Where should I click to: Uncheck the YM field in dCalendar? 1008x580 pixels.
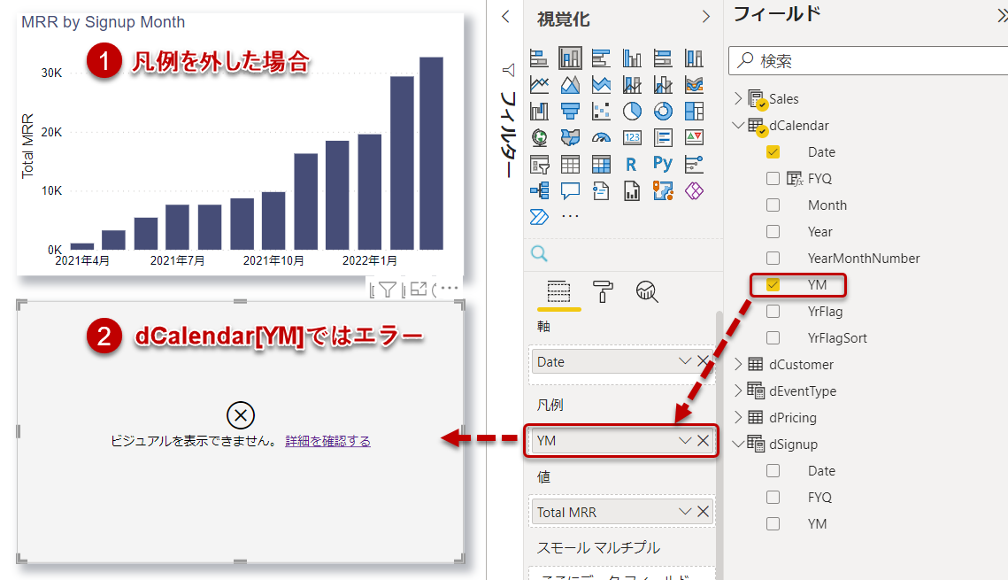pyautogui.click(x=772, y=284)
